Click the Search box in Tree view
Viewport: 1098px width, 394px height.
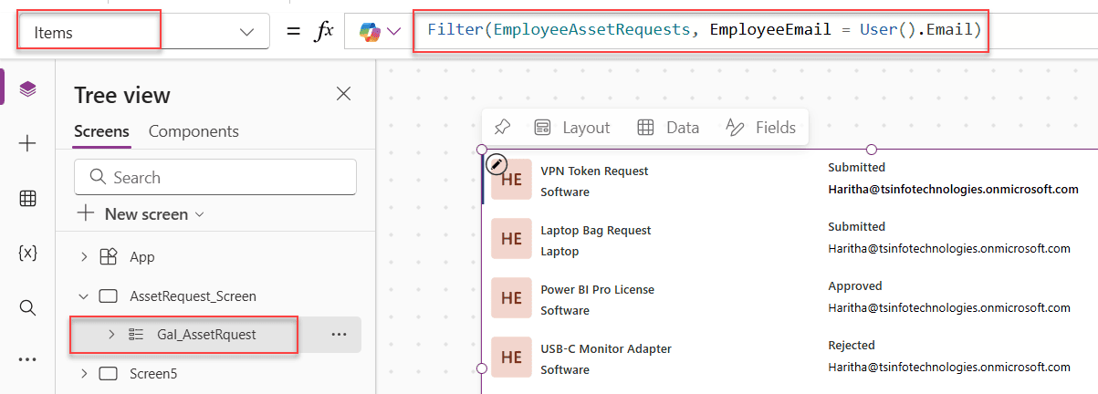coord(215,178)
